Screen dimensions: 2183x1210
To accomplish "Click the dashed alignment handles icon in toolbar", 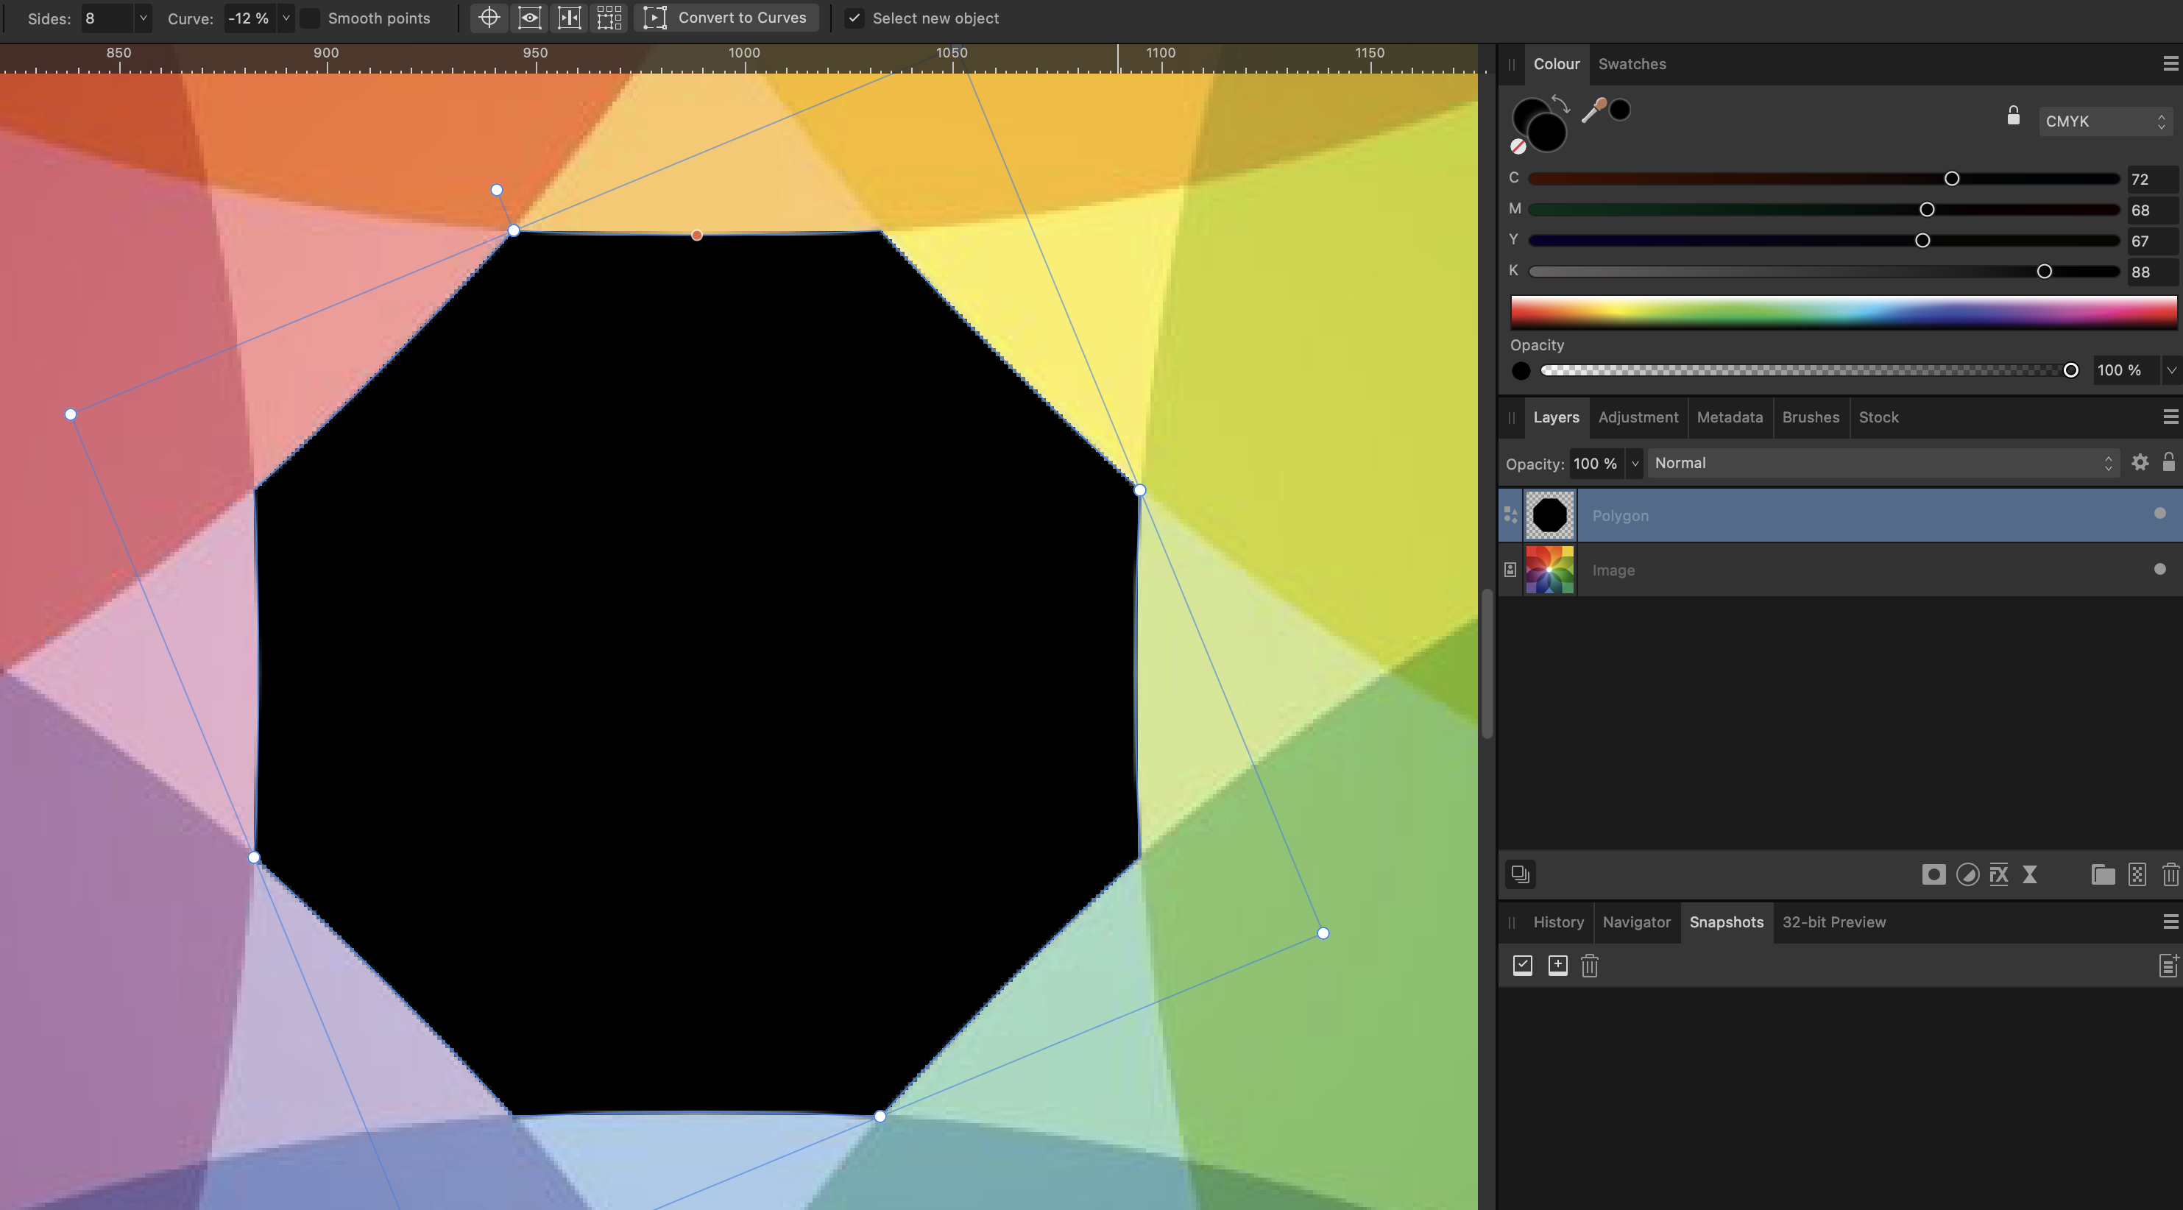I will click(609, 18).
